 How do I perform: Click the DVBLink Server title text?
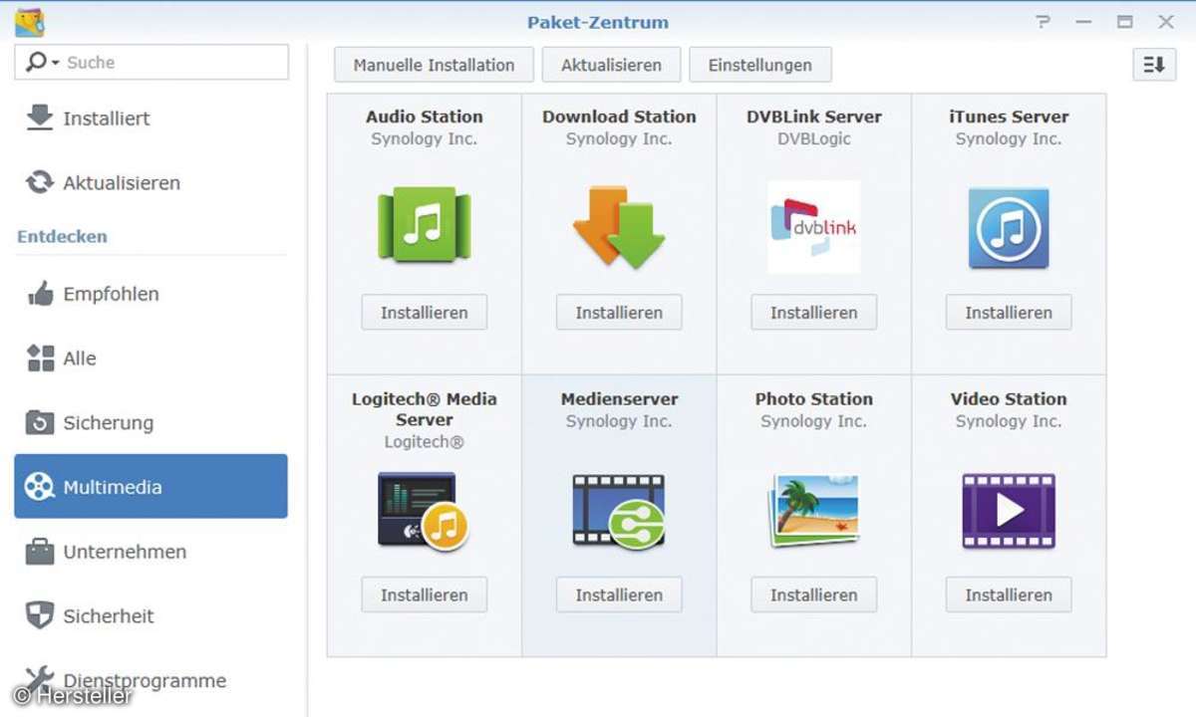pyautogui.click(x=813, y=117)
